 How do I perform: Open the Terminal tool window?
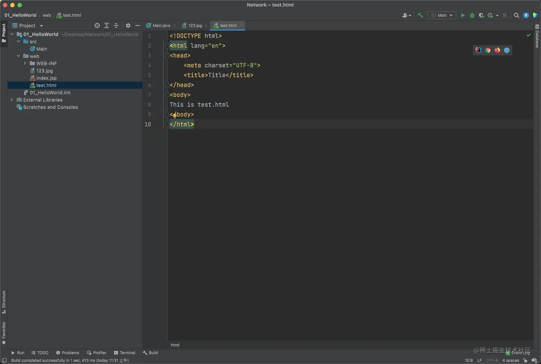(125, 353)
